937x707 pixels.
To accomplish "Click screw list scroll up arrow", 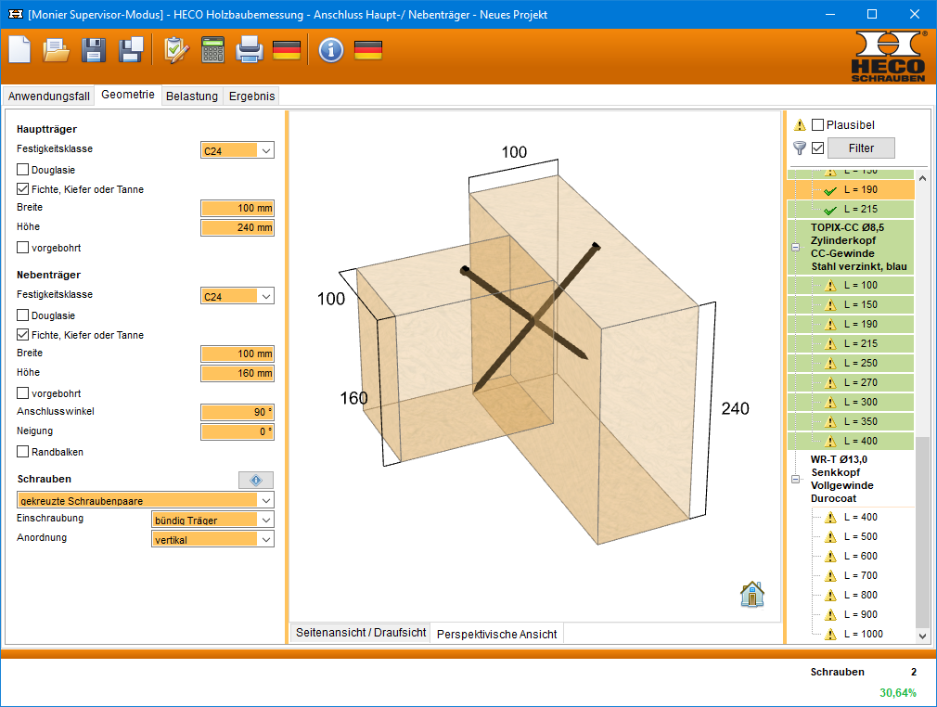I will pyautogui.click(x=922, y=177).
